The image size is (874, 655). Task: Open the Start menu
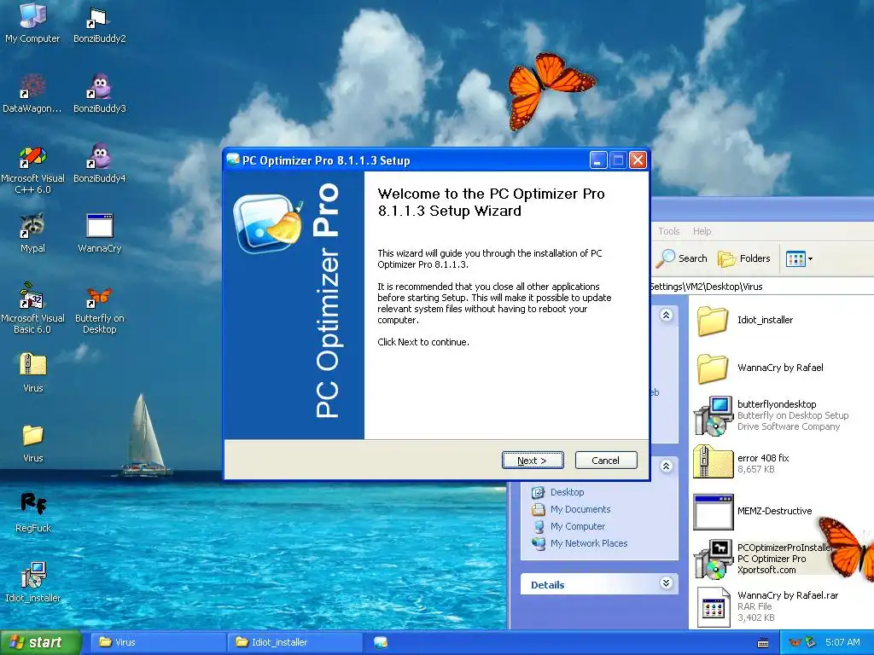[x=40, y=642]
